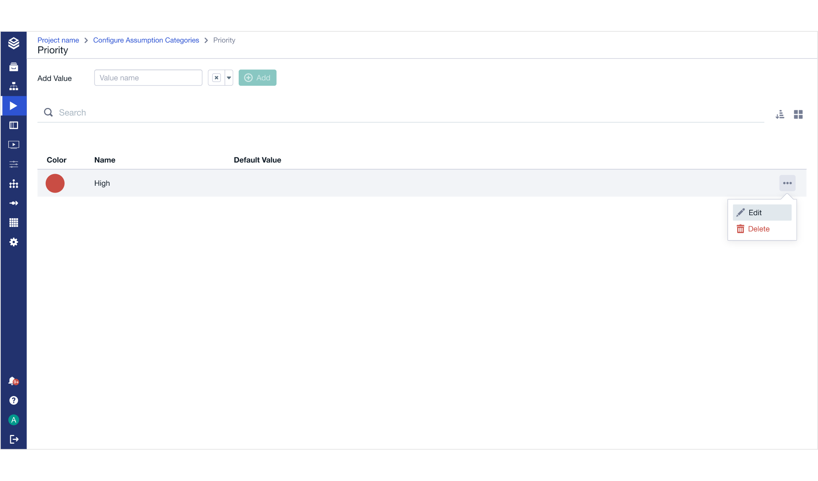Choose Delete from the context menu
This screenshot has width=818, height=481.
pyautogui.click(x=758, y=229)
